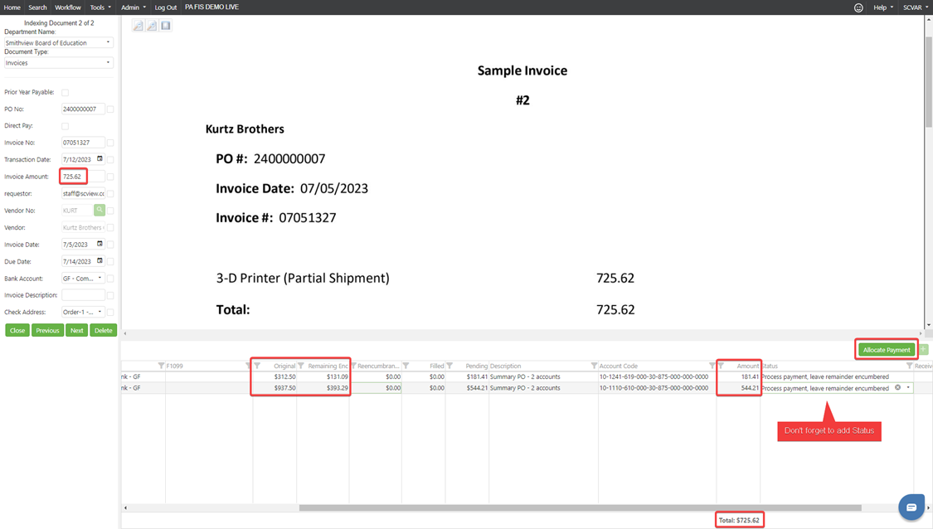Viewport: 933px width, 529px height.
Task: Click the vendor number search icon
Action: pos(100,211)
